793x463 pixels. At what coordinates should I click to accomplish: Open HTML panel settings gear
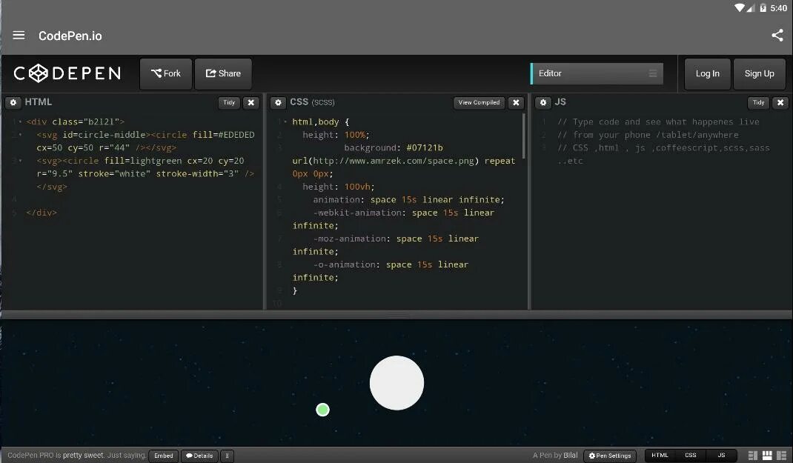(13, 103)
